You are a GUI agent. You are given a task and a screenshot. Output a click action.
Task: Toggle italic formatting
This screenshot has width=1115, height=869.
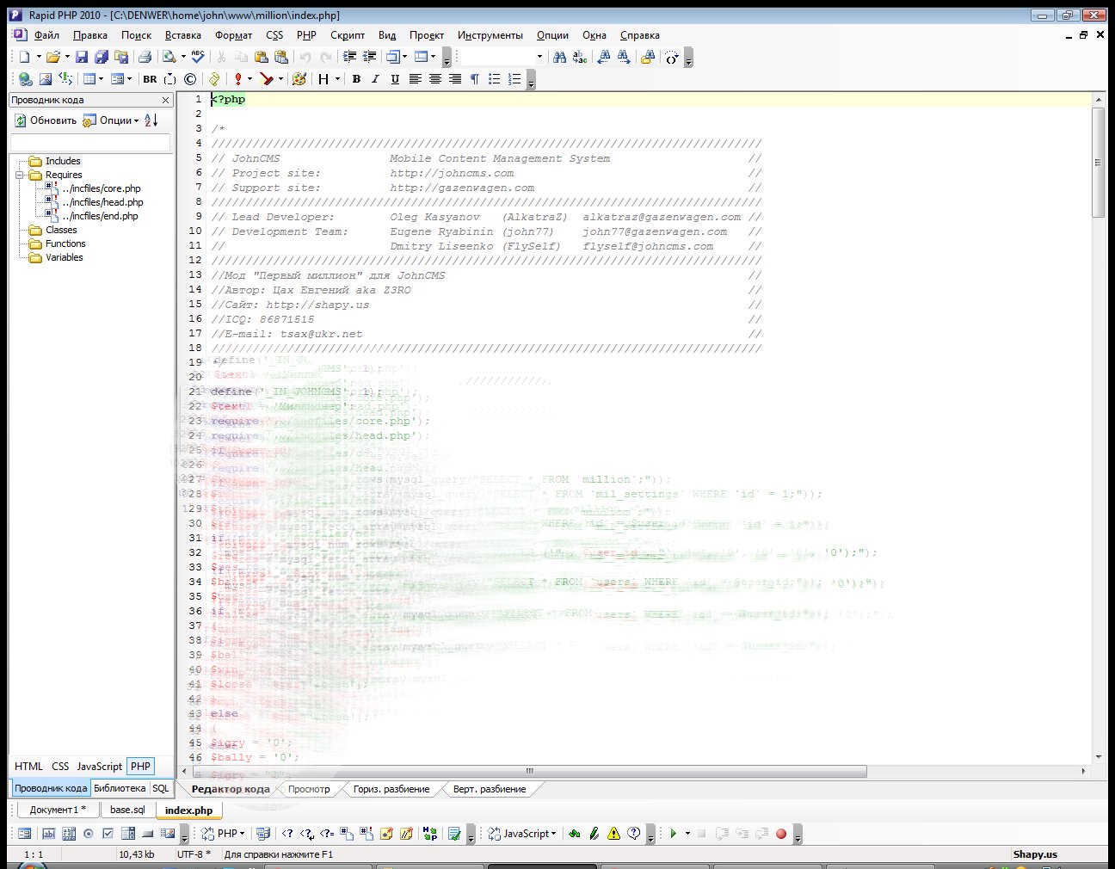375,79
